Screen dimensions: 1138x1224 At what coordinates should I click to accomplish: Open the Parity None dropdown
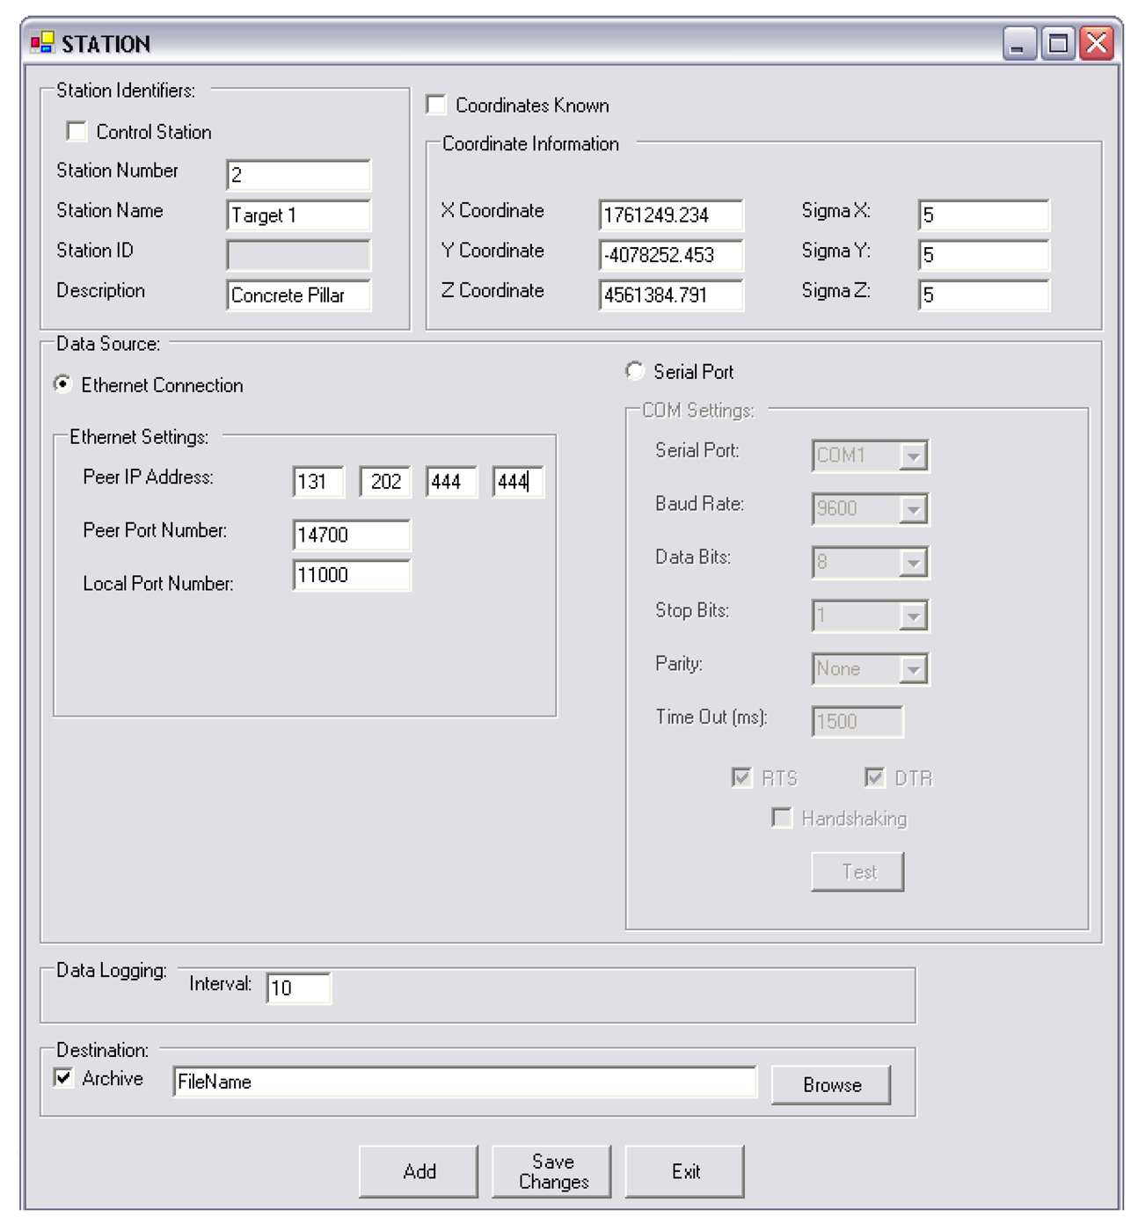point(914,669)
